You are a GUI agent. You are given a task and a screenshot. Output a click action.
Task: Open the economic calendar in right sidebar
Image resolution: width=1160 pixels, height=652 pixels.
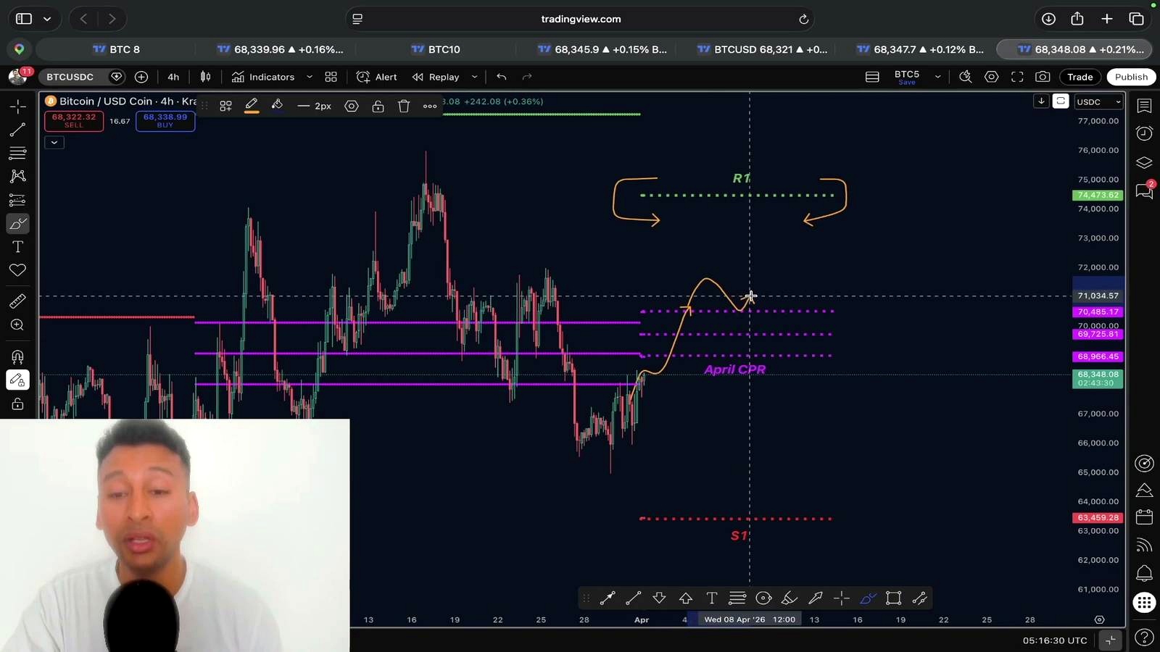pos(1144,517)
